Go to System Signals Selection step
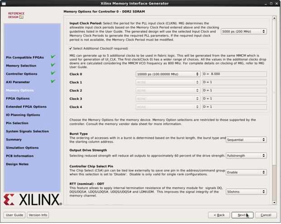281x224 pixels. pos(27,131)
